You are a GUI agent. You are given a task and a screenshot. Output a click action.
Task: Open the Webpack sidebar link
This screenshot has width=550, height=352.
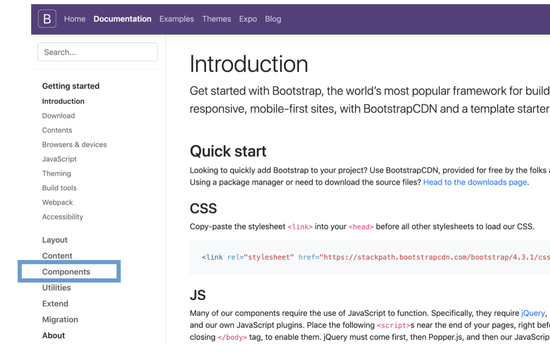coord(57,202)
